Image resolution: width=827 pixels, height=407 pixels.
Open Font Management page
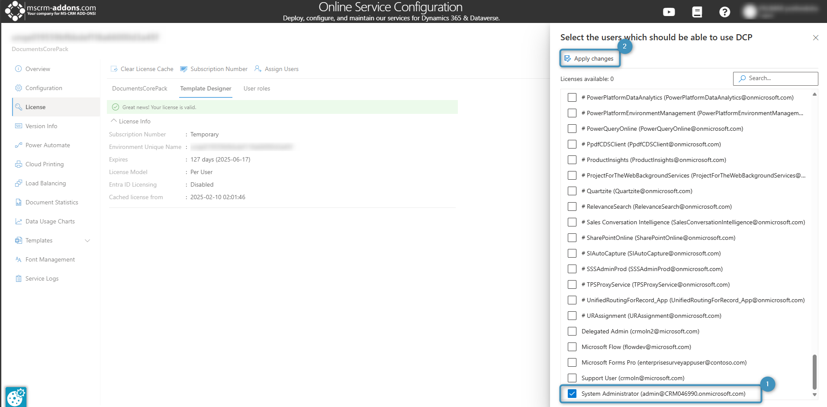click(x=56, y=259)
